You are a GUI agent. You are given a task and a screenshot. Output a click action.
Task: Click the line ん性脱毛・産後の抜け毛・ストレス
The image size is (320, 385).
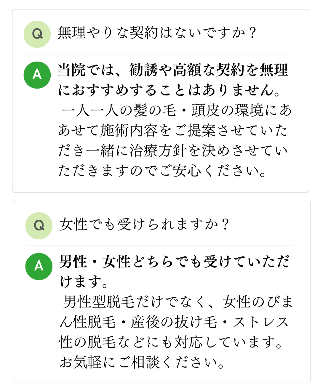pyautogui.click(x=174, y=322)
